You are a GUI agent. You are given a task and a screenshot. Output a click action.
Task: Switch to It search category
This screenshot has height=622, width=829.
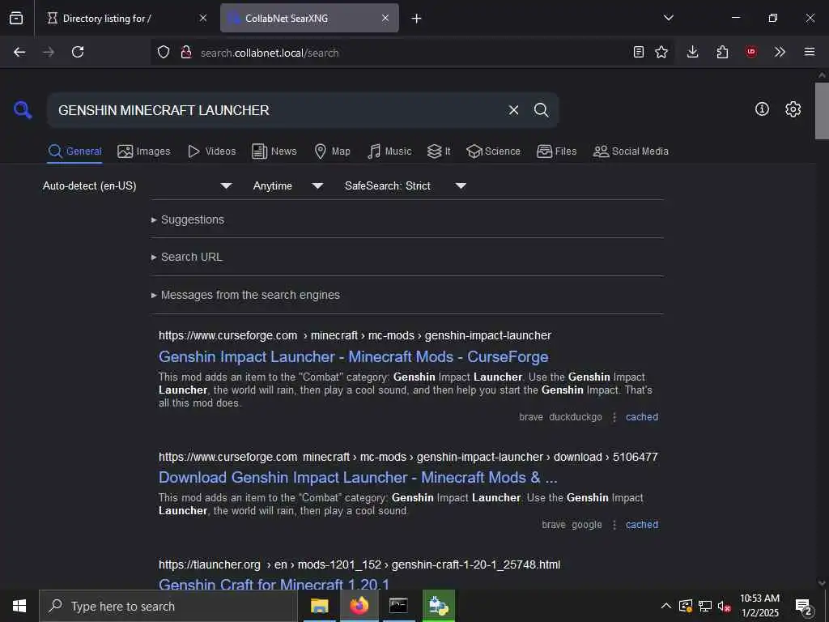439,151
